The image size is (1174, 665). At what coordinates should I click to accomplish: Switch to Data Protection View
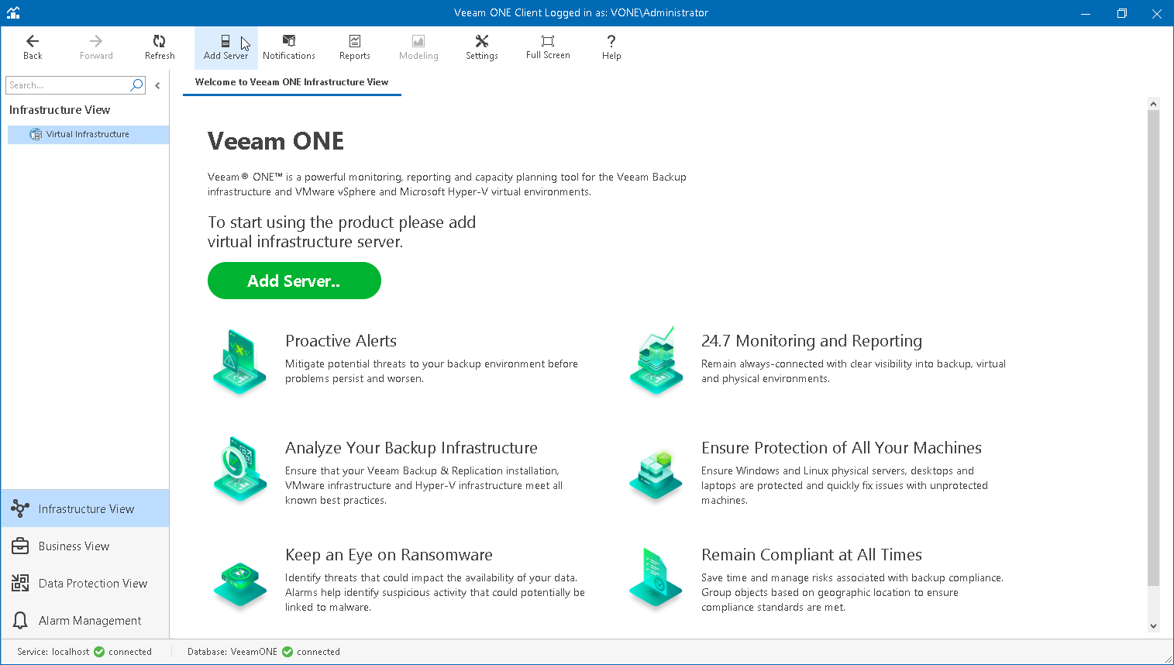[85, 583]
